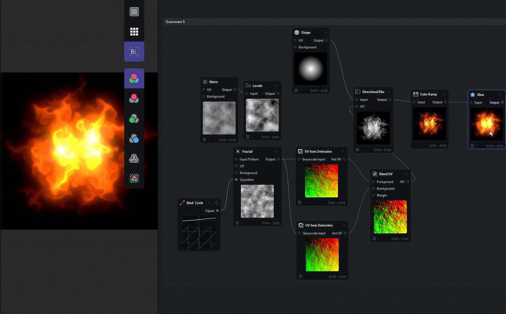Click the Directional Blur node's icon

point(358,92)
